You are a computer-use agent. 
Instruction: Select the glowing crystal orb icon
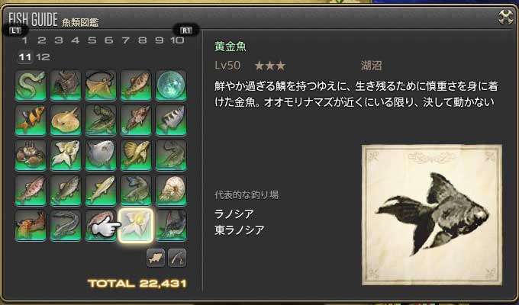171,85
